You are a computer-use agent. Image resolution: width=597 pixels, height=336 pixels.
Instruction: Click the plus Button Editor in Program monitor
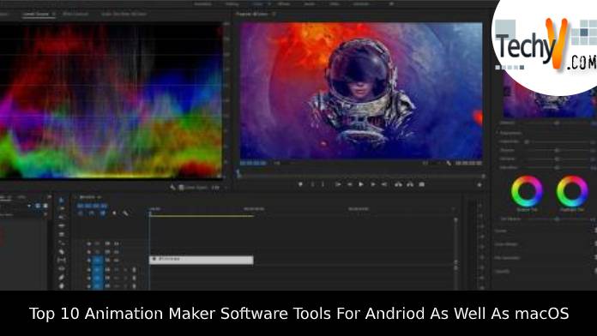click(479, 185)
